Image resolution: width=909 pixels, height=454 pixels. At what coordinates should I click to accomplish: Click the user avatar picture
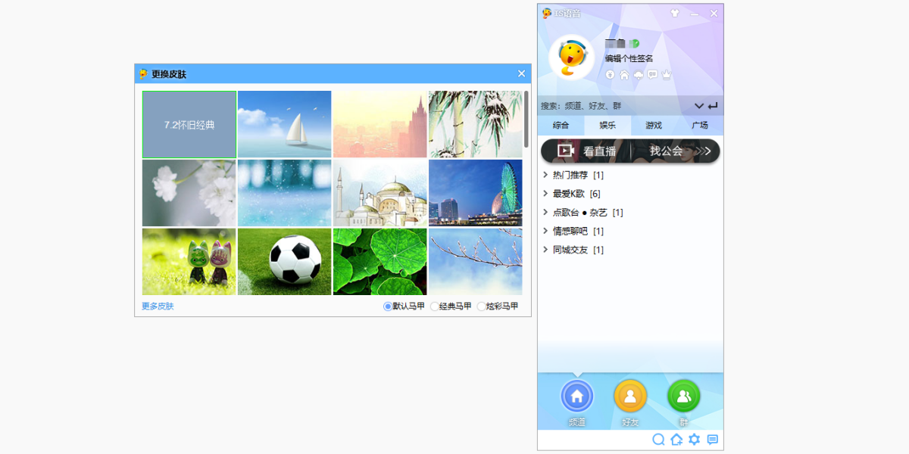571,58
